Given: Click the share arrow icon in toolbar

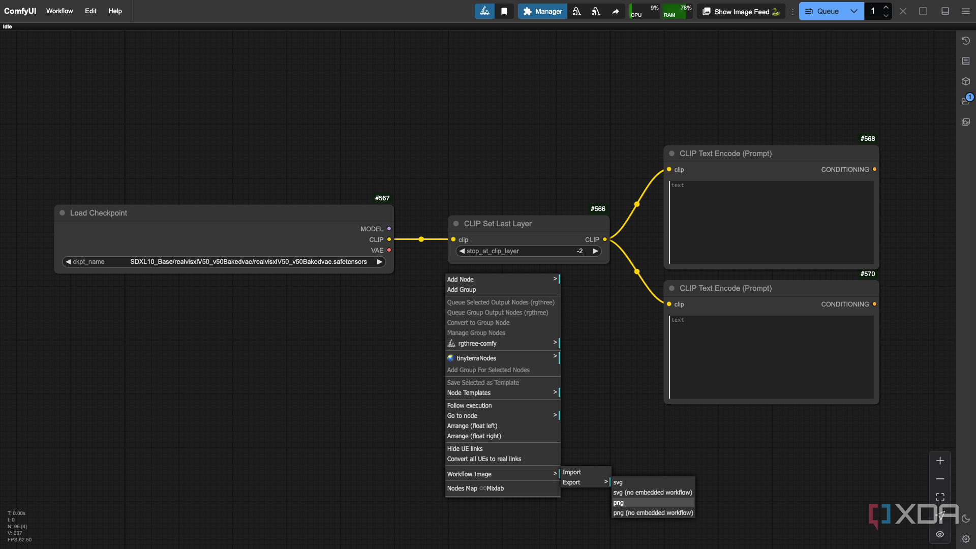Looking at the screenshot, I should tap(615, 11).
